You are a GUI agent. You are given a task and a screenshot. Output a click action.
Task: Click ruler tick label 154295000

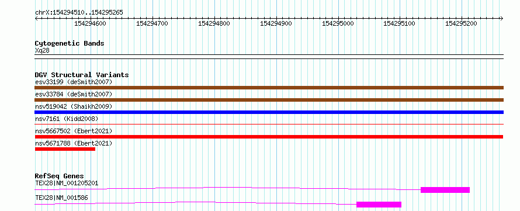pyautogui.click(x=338, y=23)
